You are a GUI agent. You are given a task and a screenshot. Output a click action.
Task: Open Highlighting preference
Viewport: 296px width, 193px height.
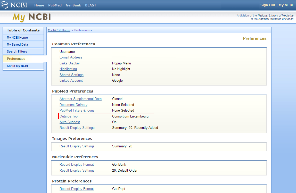pyautogui.click(x=68, y=69)
